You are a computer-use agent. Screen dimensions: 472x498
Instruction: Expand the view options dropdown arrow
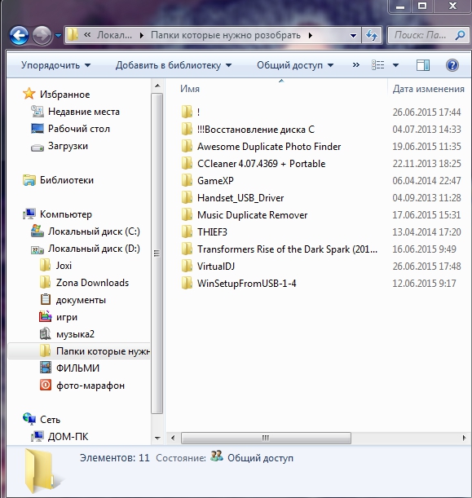click(395, 65)
